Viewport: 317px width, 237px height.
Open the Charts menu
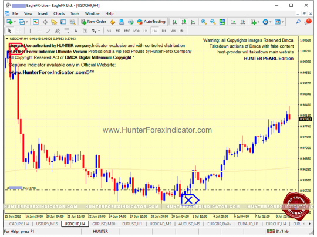point(59,13)
